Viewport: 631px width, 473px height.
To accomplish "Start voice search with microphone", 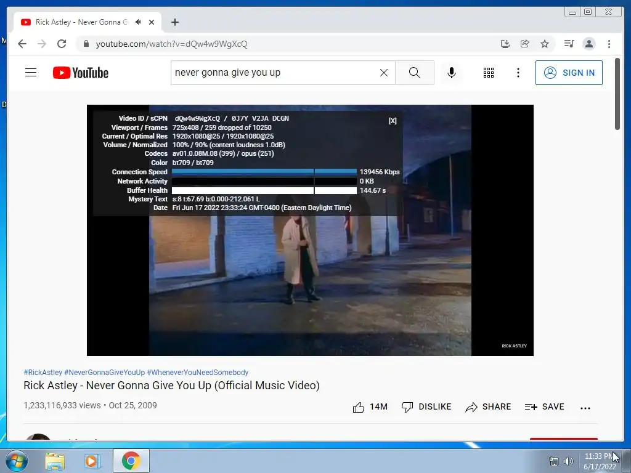I will pyautogui.click(x=452, y=73).
